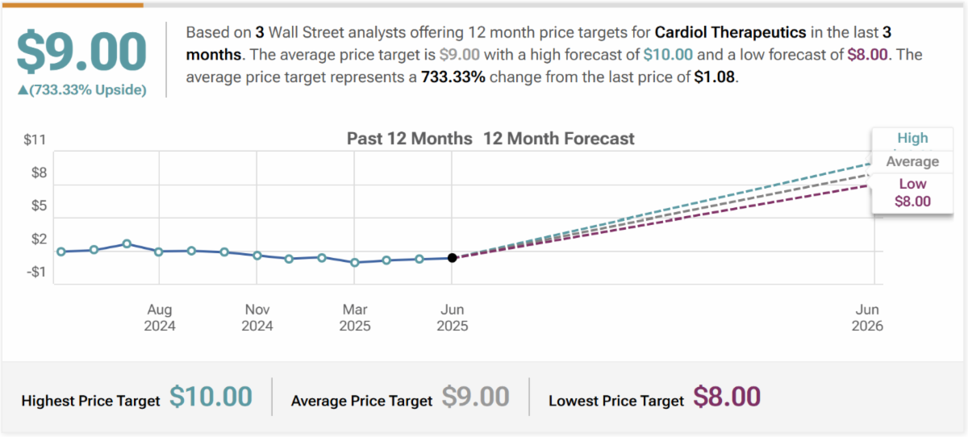Image resolution: width=968 pixels, height=437 pixels.
Task: Click the green upside triangle arrow
Action: (x=22, y=90)
